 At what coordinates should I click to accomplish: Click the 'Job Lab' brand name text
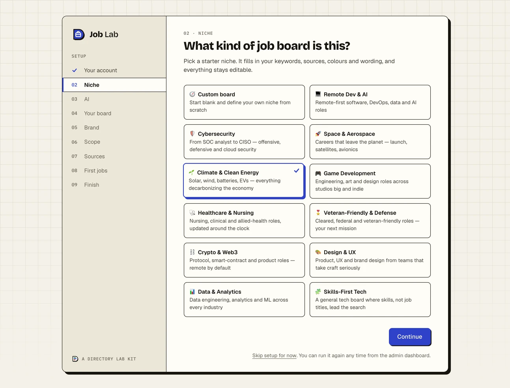[x=104, y=34]
